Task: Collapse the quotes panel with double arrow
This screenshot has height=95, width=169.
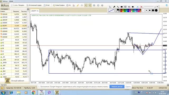Action: coord(28,9)
